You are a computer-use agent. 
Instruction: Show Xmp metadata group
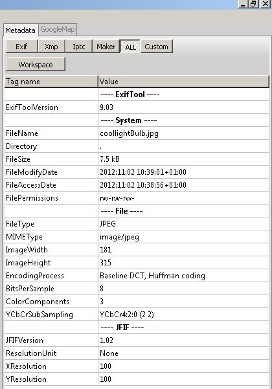click(51, 47)
